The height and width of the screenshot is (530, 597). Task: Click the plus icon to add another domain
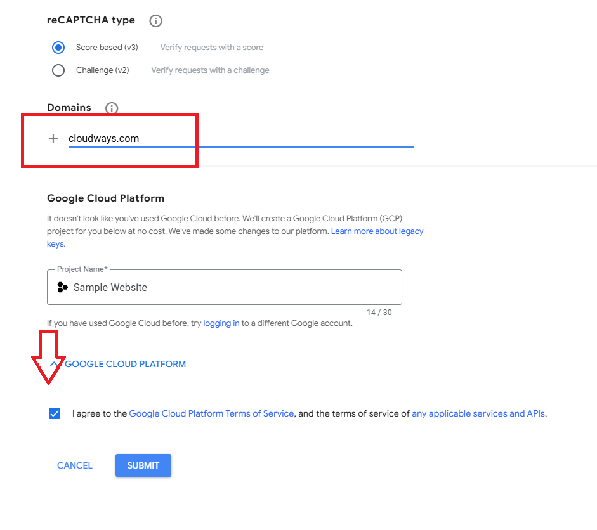pyautogui.click(x=53, y=138)
